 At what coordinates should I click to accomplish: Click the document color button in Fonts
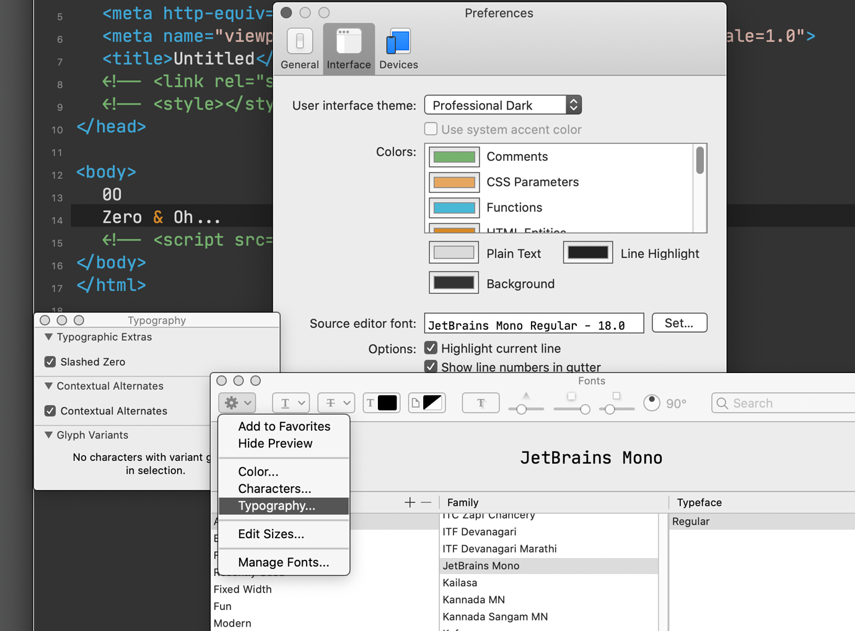pyautogui.click(x=427, y=403)
